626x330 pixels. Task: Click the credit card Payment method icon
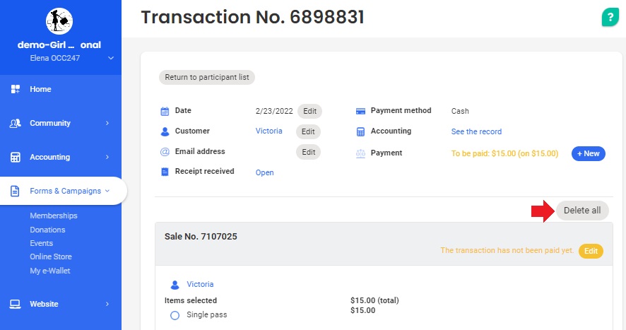360,111
